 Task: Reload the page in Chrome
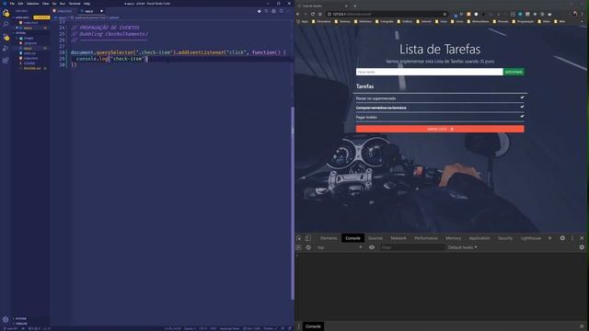[x=313, y=14]
